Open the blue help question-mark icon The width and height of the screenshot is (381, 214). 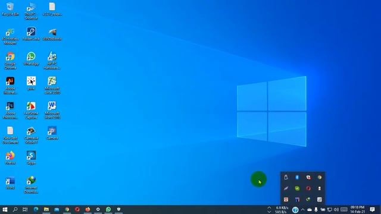[x=295, y=210]
